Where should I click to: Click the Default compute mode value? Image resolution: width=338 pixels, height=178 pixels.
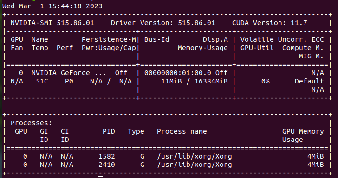pyautogui.click(x=309, y=82)
